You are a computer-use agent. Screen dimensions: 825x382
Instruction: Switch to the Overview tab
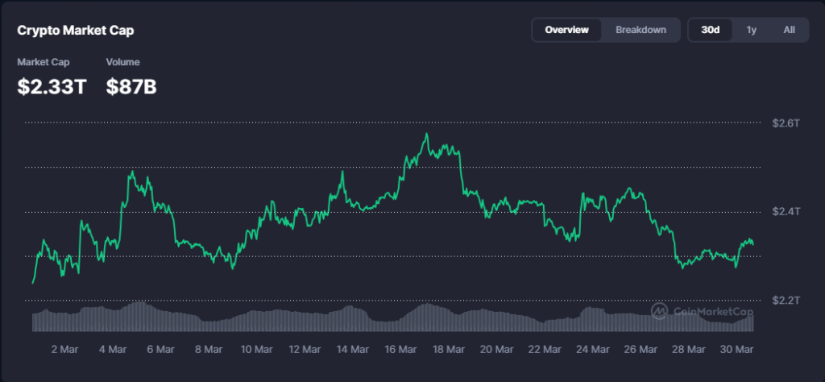[566, 30]
